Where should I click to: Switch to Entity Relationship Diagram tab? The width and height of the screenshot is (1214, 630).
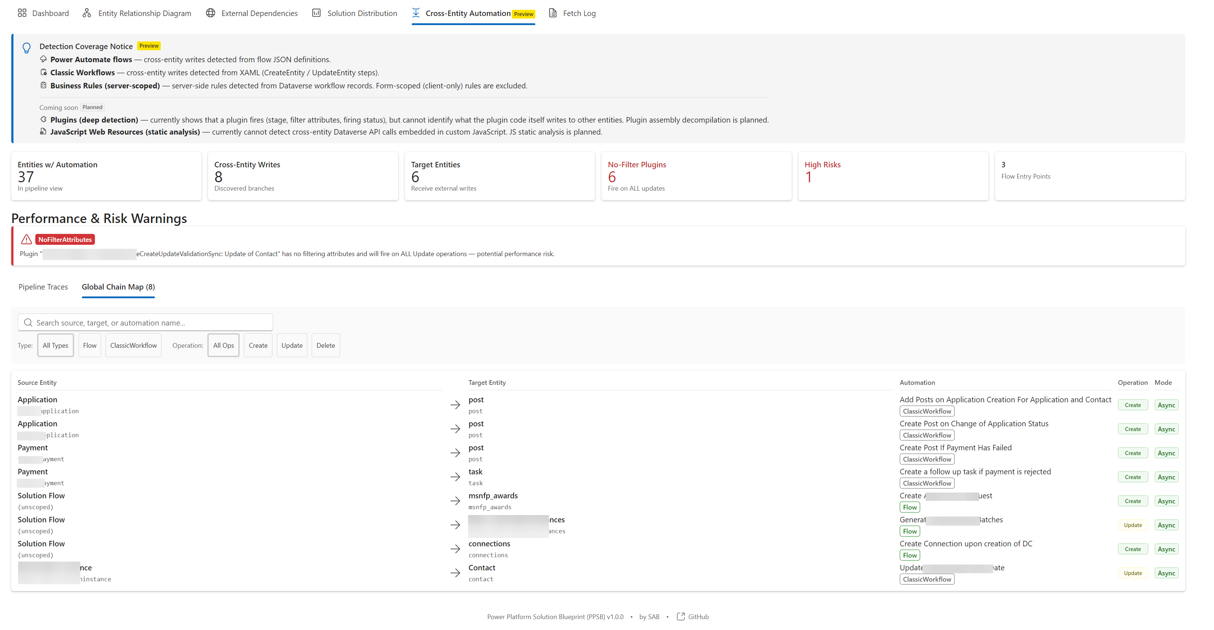(137, 13)
